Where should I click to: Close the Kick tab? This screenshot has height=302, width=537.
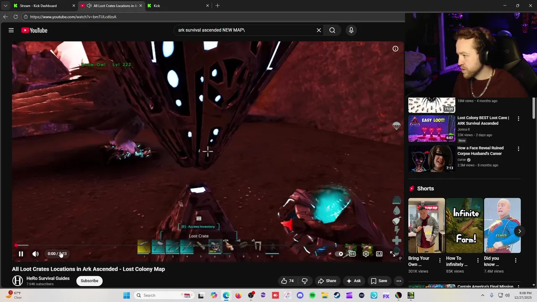click(x=207, y=6)
